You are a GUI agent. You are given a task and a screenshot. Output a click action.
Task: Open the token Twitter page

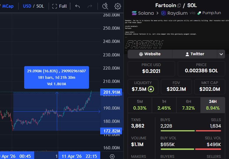(x=195, y=54)
